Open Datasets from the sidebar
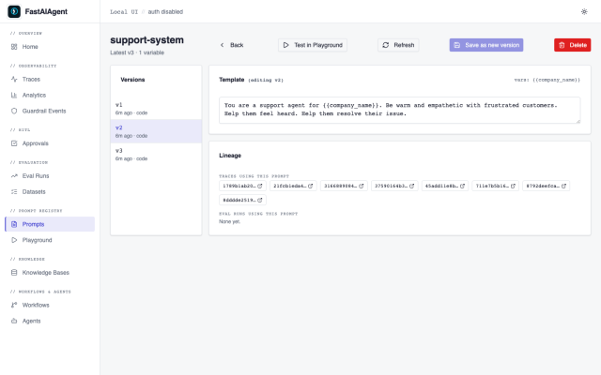 pos(50,191)
